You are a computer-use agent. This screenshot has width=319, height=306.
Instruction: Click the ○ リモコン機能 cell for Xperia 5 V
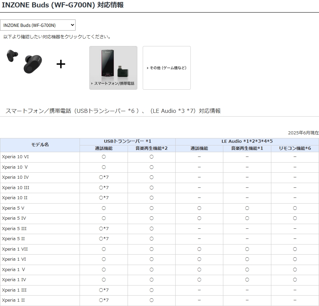tap(295, 208)
